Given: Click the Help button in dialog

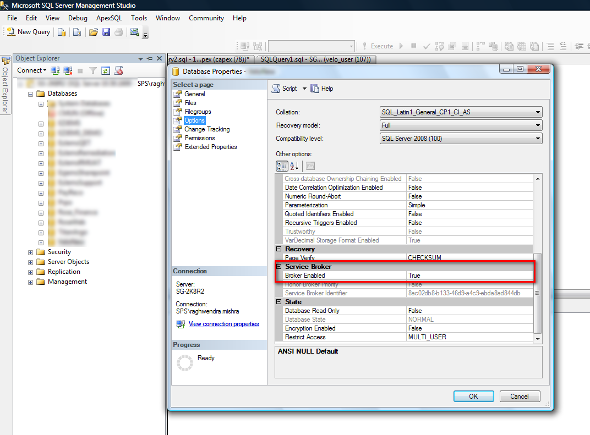Looking at the screenshot, I should (322, 89).
